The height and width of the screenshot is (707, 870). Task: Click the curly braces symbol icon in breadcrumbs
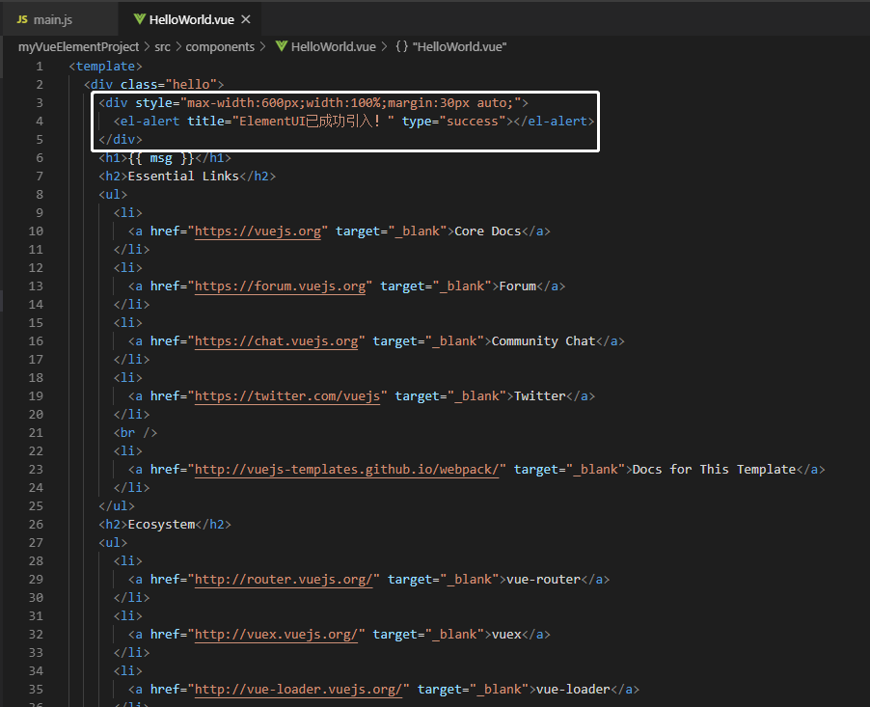pyautogui.click(x=401, y=46)
